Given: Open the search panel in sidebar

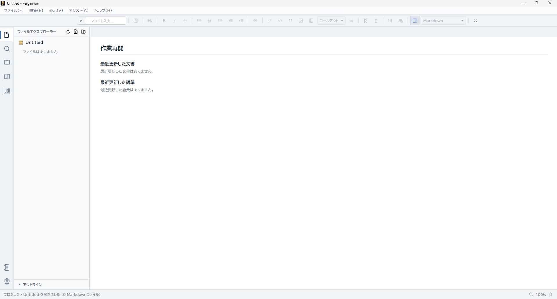Looking at the screenshot, I should (x=7, y=49).
